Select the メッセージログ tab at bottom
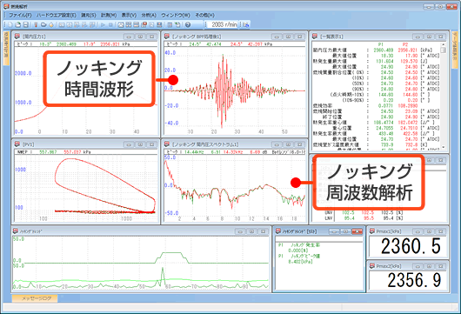The width and height of the screenshot is (461, 314). [x=35, y=298]
